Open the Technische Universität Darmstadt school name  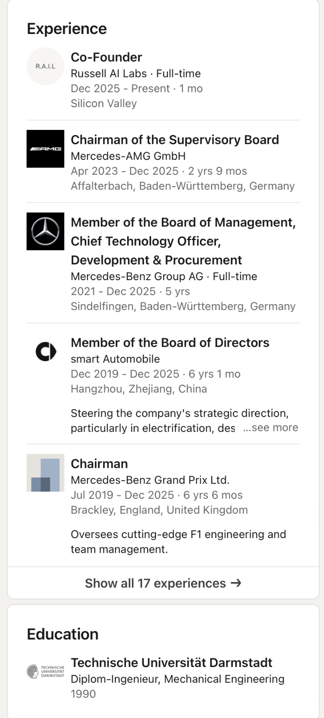171,663
